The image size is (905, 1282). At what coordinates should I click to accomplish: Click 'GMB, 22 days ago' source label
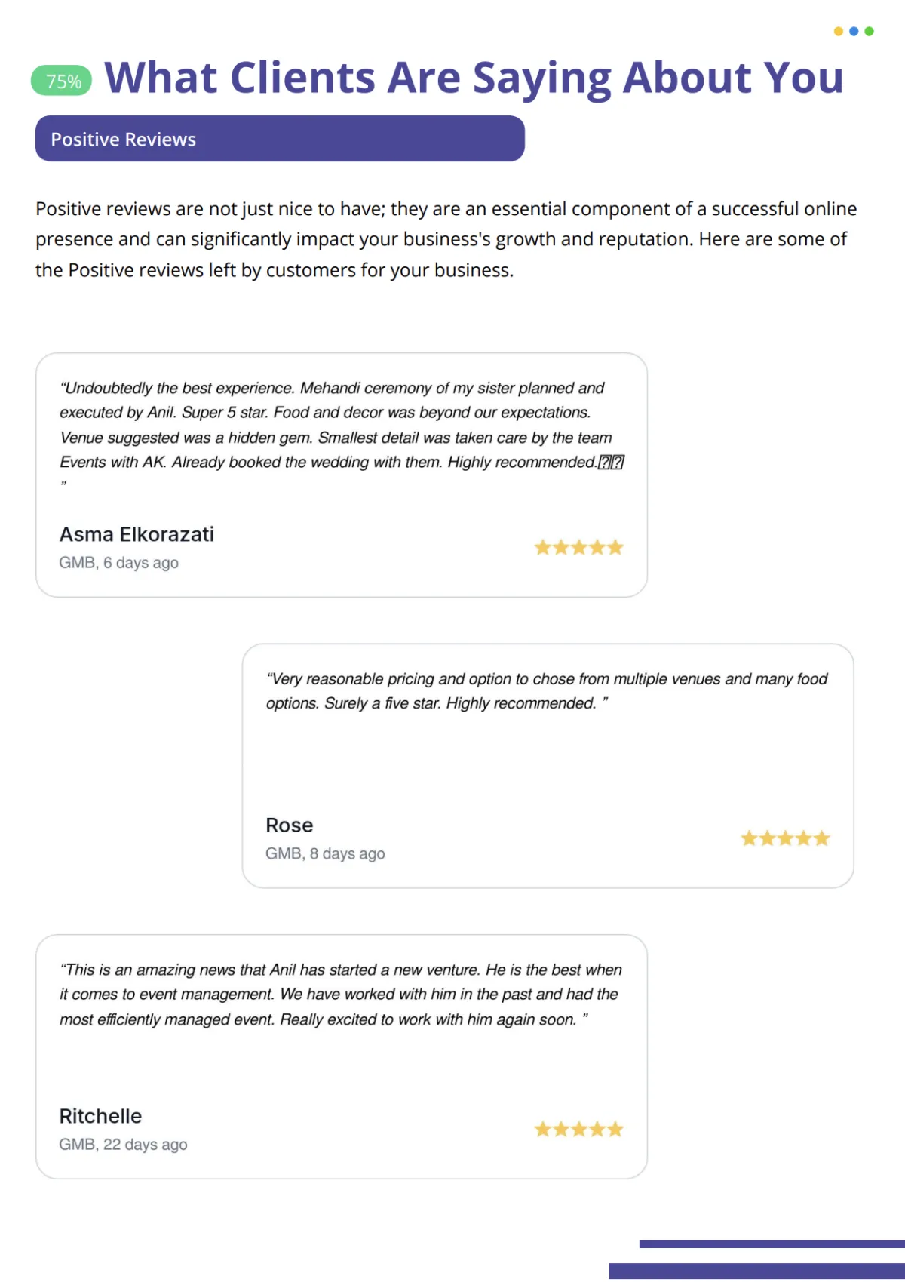124,1145
